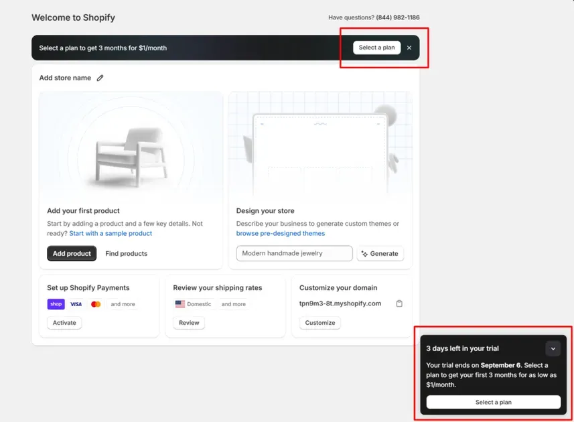574x422 pixels.
Task: Click the Add product button
Action: pos(72,253)
